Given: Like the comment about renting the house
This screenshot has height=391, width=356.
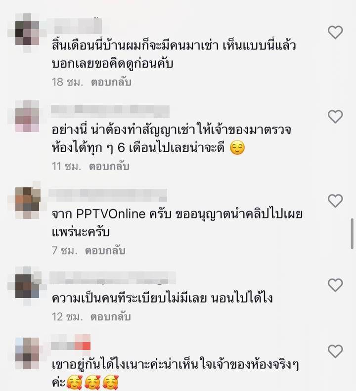Looking at the screenshot, I should pos(335,33).
